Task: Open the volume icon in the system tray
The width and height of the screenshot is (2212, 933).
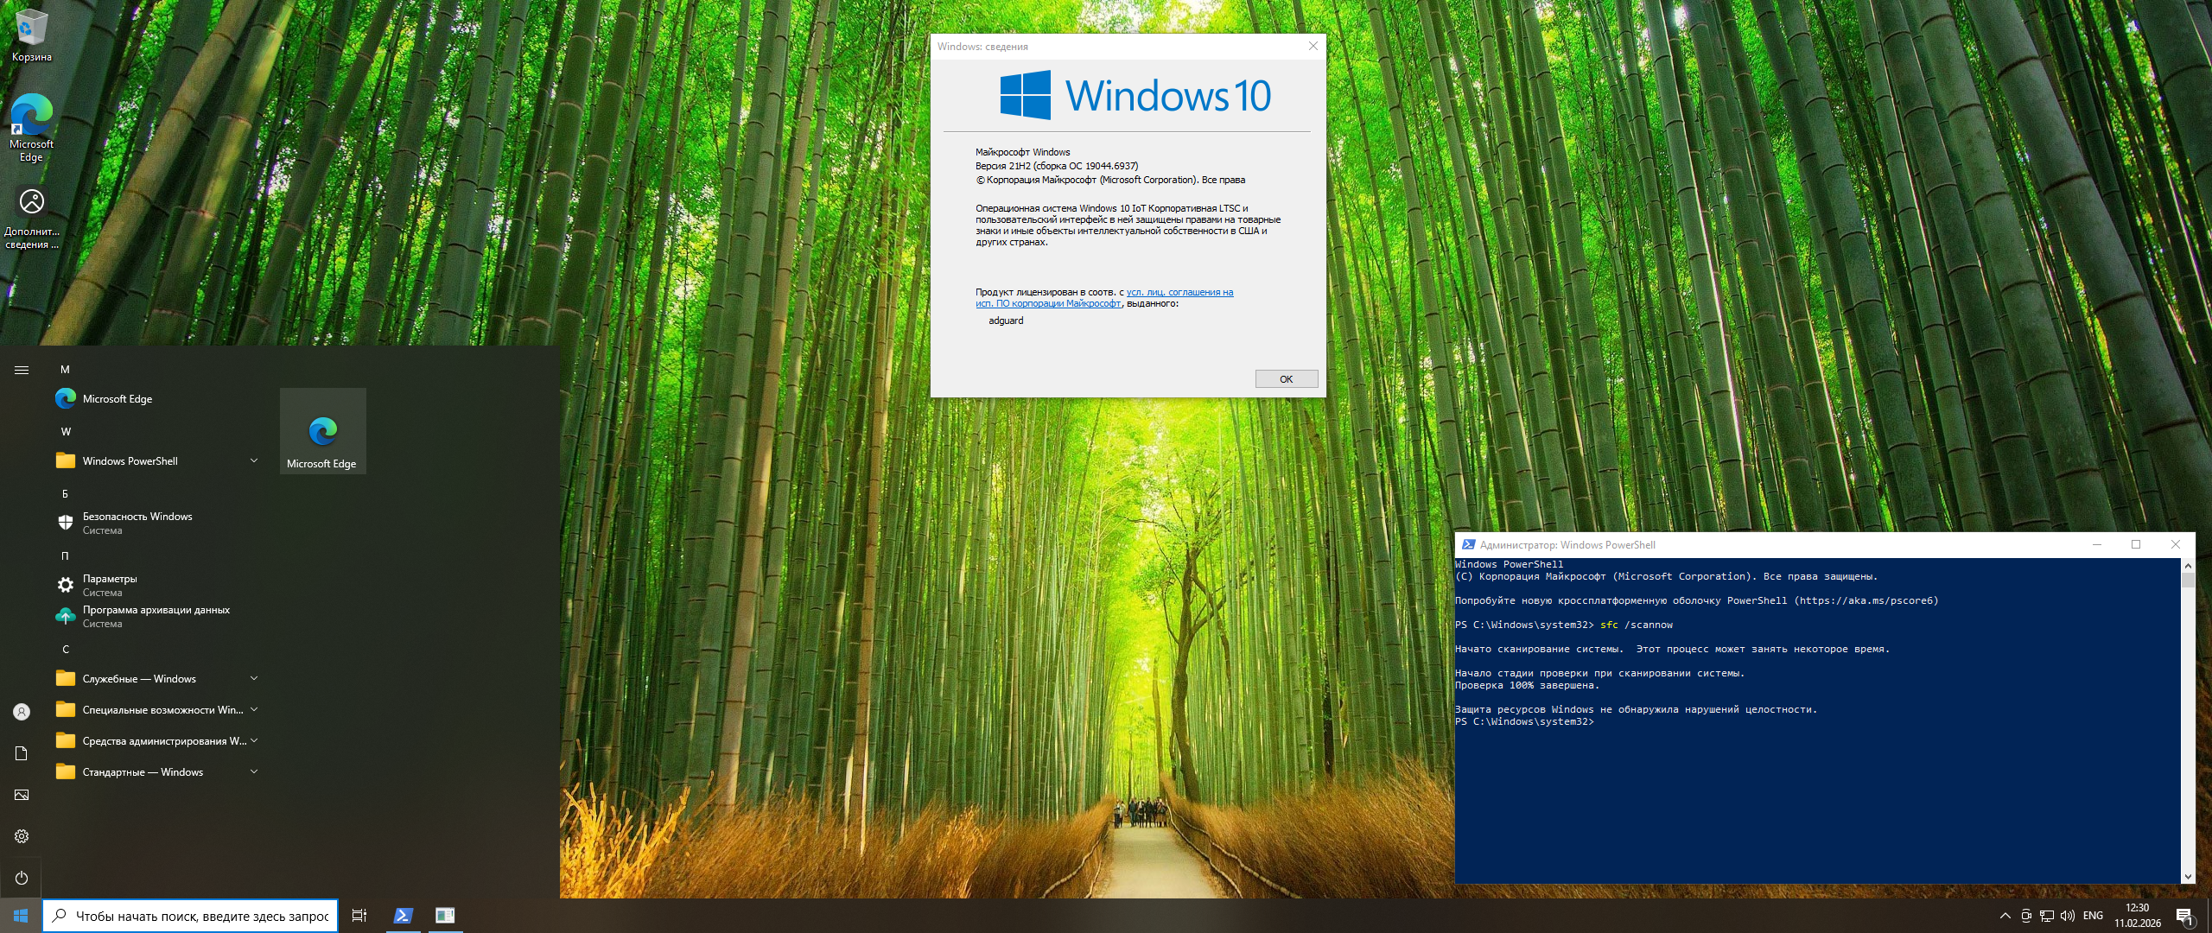Action: [2067, 916]
